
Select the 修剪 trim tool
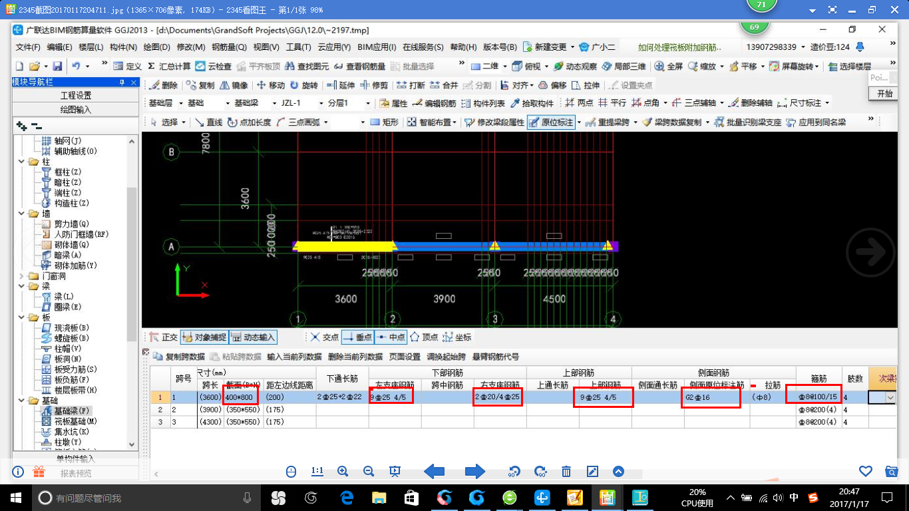coord(374,85)
